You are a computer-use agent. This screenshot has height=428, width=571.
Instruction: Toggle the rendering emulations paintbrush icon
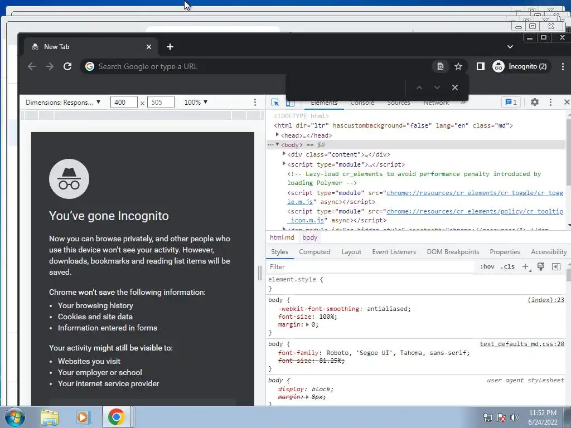coord(541,267)
